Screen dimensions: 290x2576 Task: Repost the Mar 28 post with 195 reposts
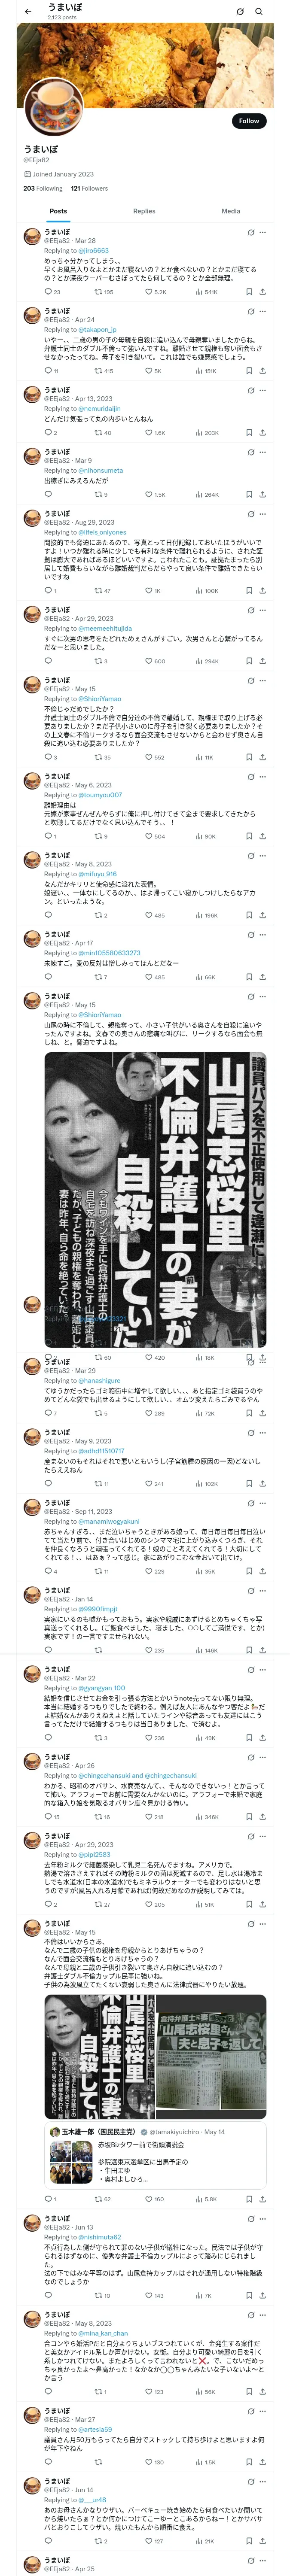pyautogui.click(x=104, y=292)
